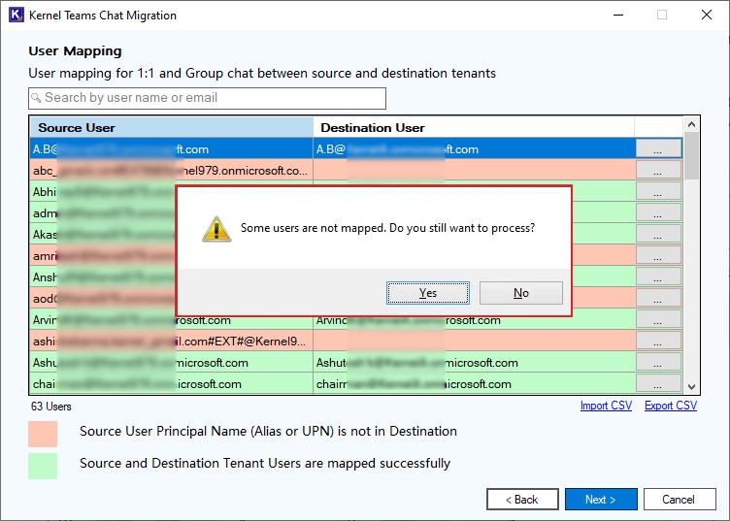The image size is (730, 521).
Task: Select the A.B@ destination user cell
Action: click(474, 148)
